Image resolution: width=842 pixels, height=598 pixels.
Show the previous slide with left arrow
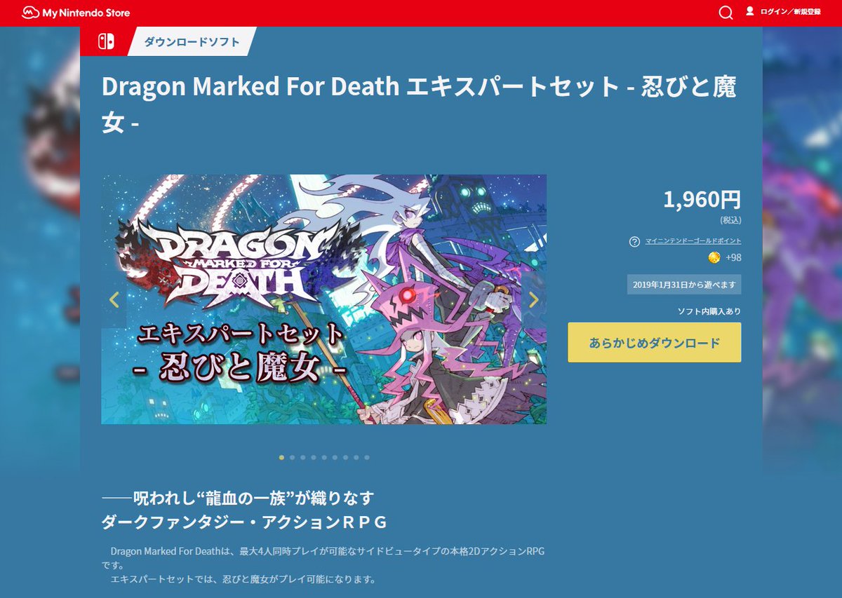click(114, 299)
